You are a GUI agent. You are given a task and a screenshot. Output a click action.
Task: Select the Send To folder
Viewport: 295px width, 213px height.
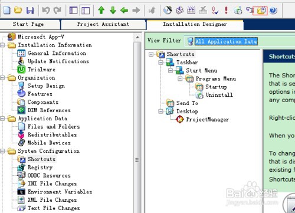coord(187,103)
